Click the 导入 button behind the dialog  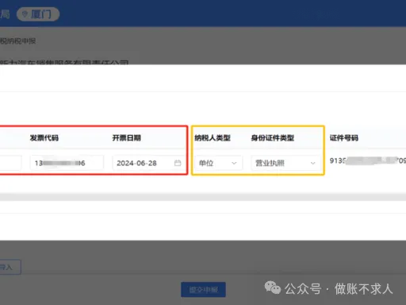tap(10, 267)
